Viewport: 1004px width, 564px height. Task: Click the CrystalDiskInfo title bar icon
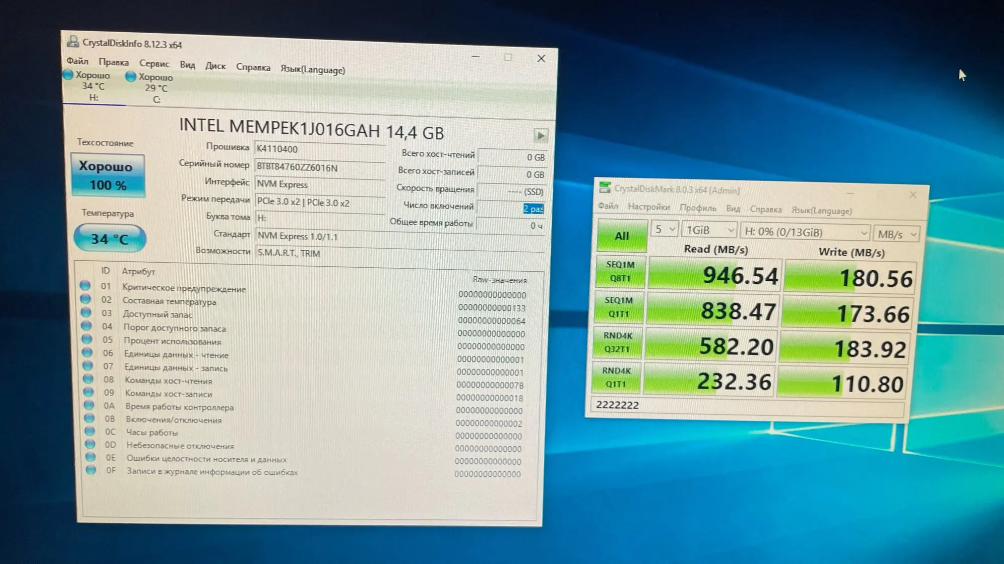pos(73,41)
